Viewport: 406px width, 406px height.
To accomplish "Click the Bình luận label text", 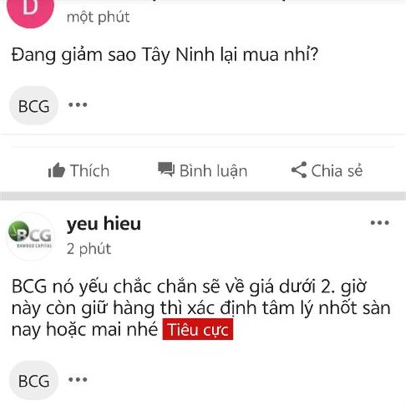I will (x=214, y=171).
